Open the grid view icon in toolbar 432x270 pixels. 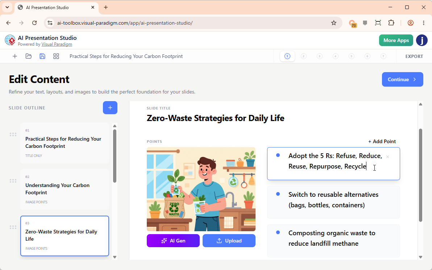click(x=56, y=56)
